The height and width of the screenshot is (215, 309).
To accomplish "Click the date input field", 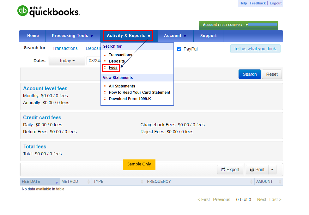I will point(94,61).
